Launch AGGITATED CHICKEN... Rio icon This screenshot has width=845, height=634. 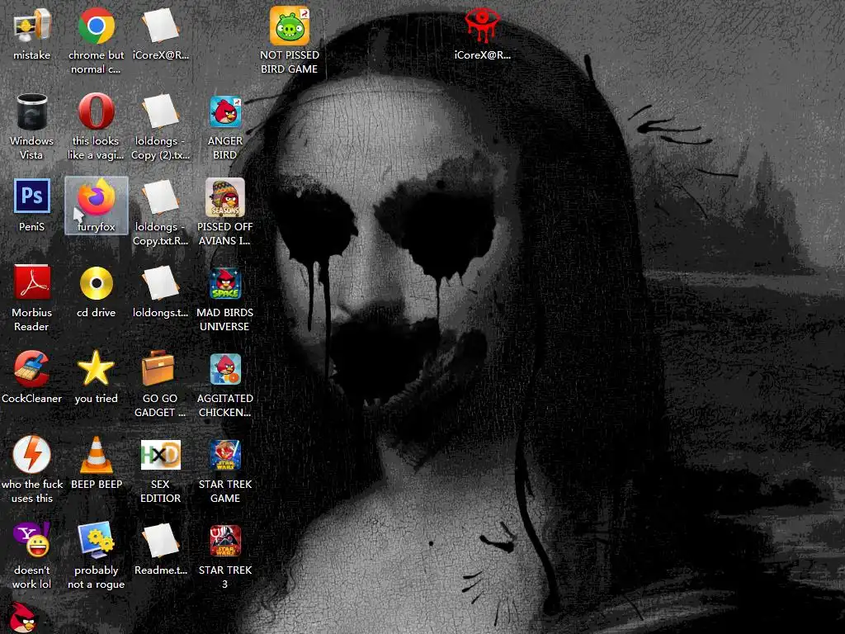click(225, 369)
